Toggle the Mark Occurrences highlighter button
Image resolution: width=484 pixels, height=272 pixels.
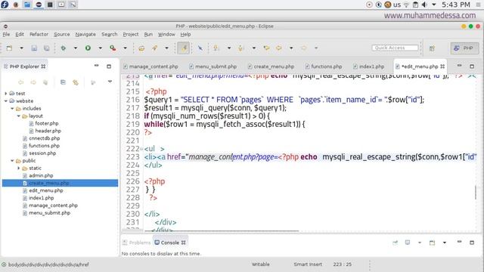pos(183,48)
